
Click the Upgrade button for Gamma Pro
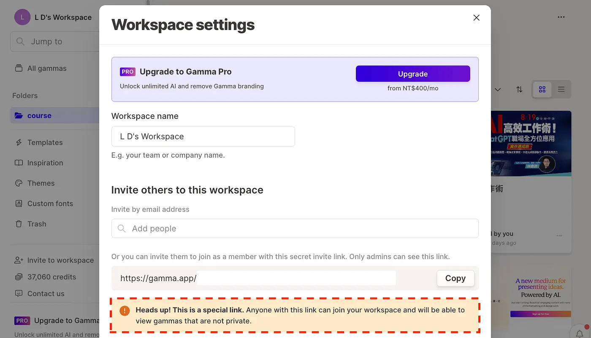click(x=413, y=74)
